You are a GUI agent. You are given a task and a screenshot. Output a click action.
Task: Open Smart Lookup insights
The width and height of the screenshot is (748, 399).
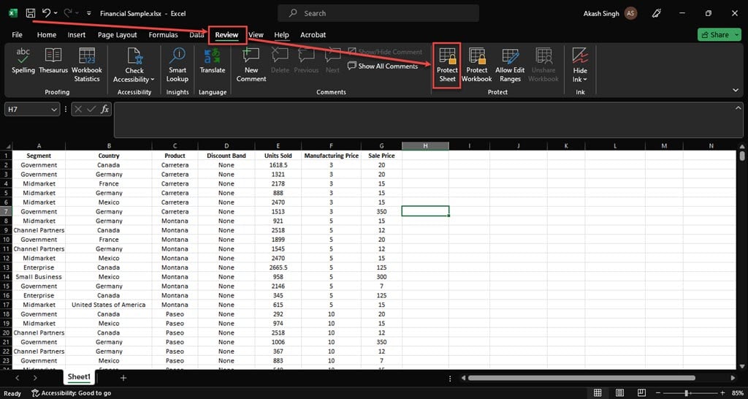coord(178,65)
